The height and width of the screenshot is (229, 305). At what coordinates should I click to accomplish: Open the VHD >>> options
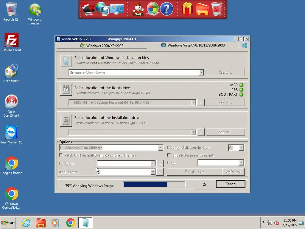point(233,172)
